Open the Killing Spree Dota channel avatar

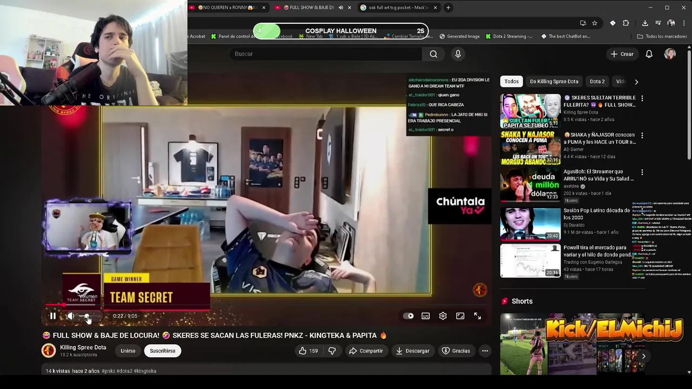click(x=49, y=351)
